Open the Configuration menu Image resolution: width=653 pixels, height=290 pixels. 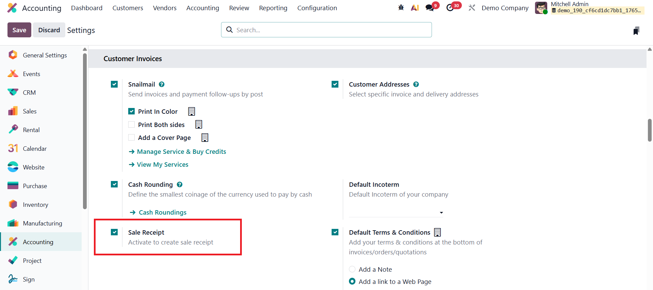[x=317, y=8]
